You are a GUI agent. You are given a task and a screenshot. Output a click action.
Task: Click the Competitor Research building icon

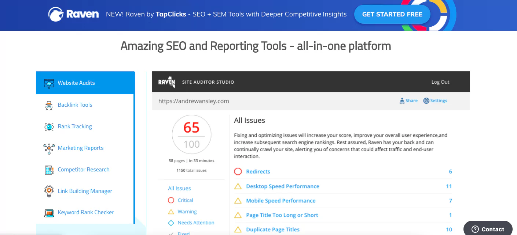[49, 170]
